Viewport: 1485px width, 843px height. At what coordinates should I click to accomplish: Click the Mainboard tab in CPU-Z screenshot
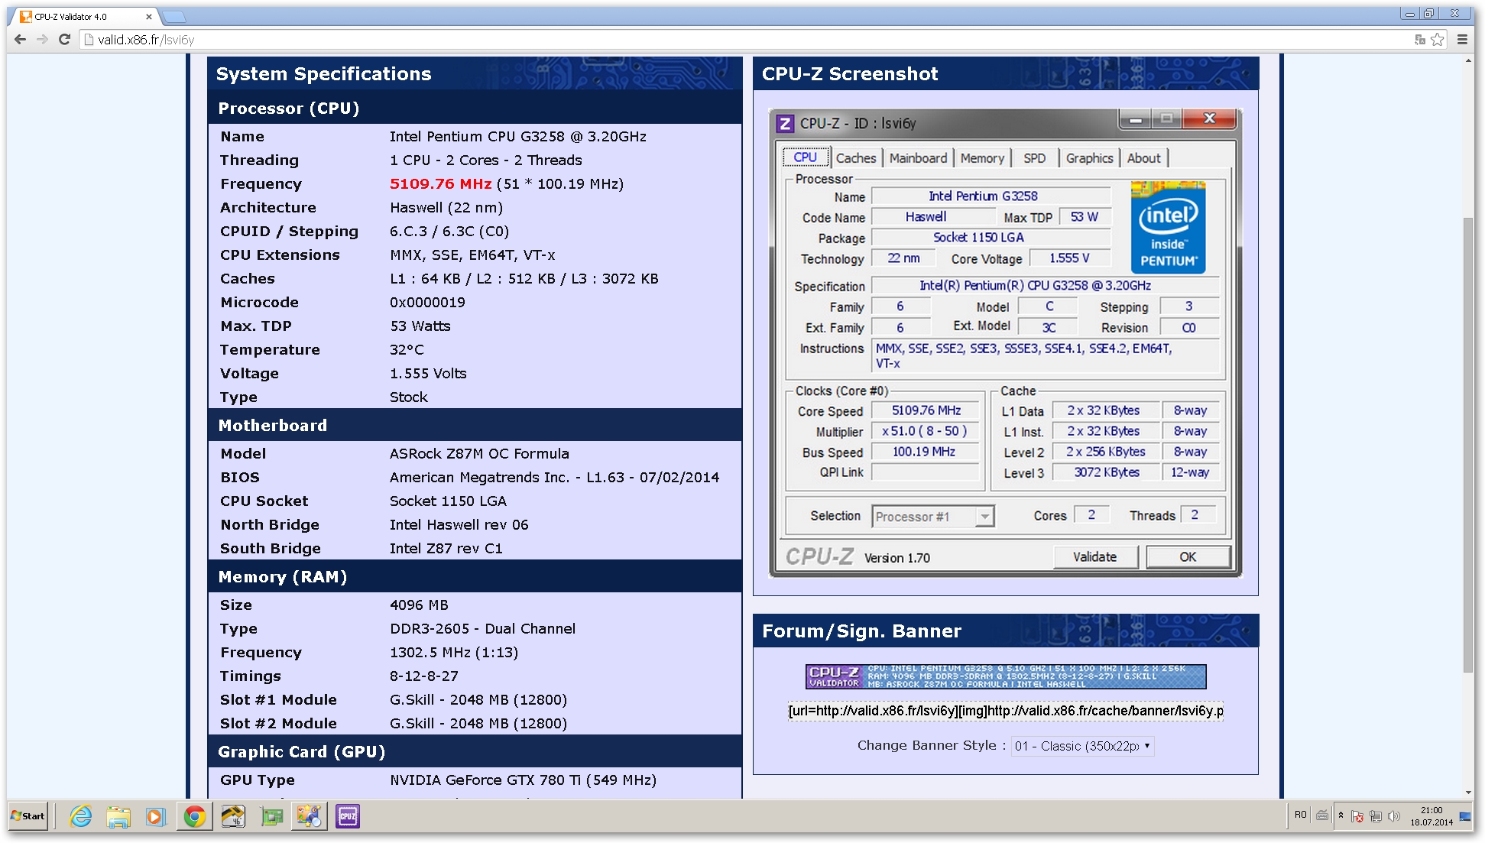[918, 158]
